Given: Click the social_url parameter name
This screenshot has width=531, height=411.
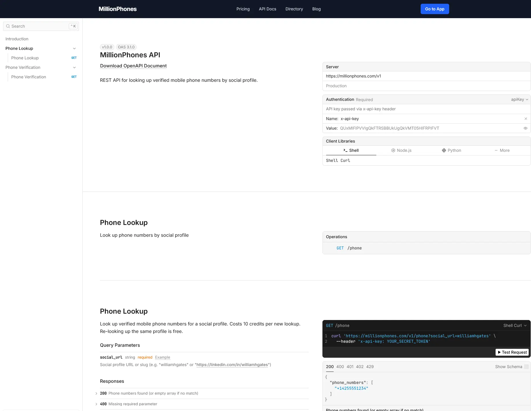Looking at the screenshot, I should click(111, 357).
